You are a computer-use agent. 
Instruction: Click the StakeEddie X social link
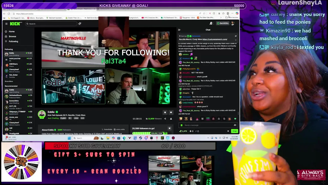pos(107,129)
